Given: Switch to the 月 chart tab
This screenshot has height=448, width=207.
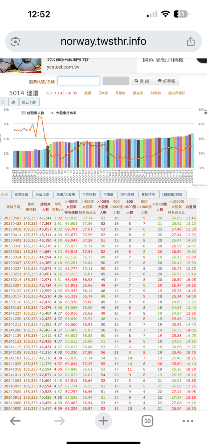Looking at the screenshot, I should point(4,102).
